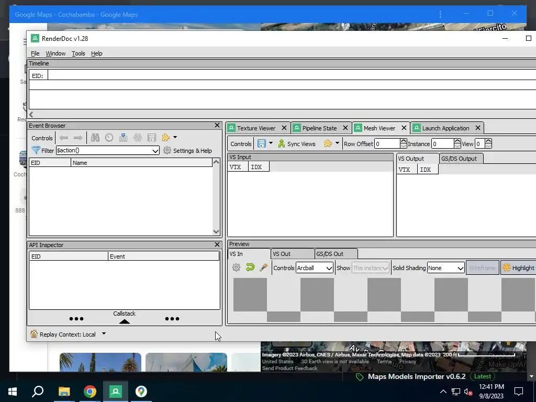The height and width of the screenshot is (402, 536).
Task: Select the GS/DS Output tab
Action: (x=461, y=159)
